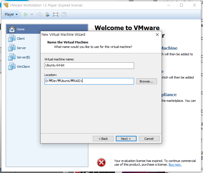
Task: Close the wizard dialog with X
Action: (x=157, y=35)
